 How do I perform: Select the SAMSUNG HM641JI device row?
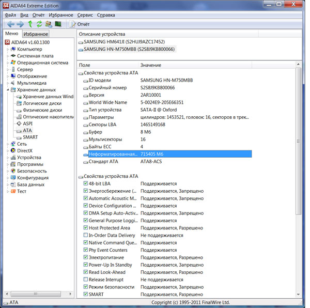coord(124,42)
